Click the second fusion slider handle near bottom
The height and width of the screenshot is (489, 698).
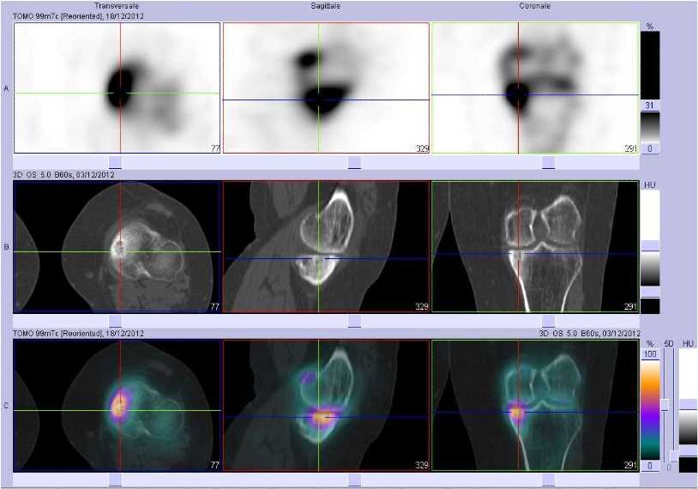[674, 456]
